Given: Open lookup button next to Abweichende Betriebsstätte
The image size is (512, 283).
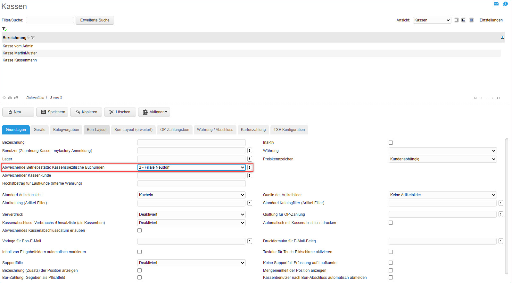Looking at the screenshot, I should [250, 167].
